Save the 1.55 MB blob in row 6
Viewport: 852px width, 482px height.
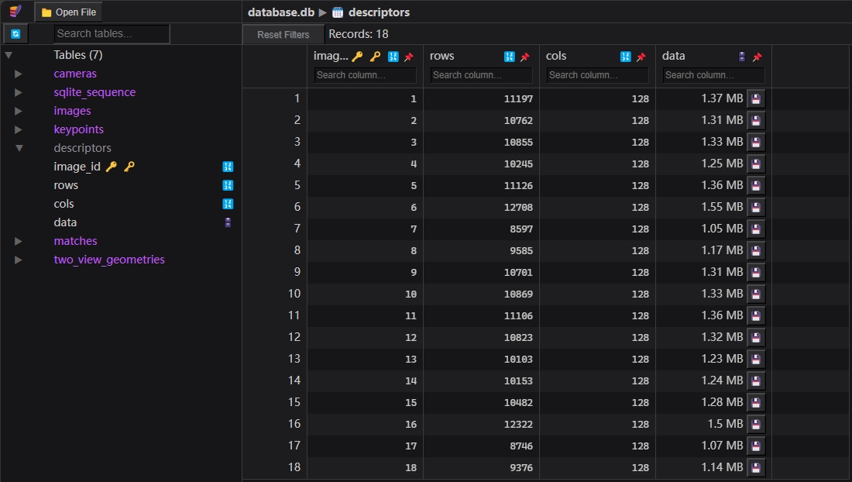coord(756,207)
